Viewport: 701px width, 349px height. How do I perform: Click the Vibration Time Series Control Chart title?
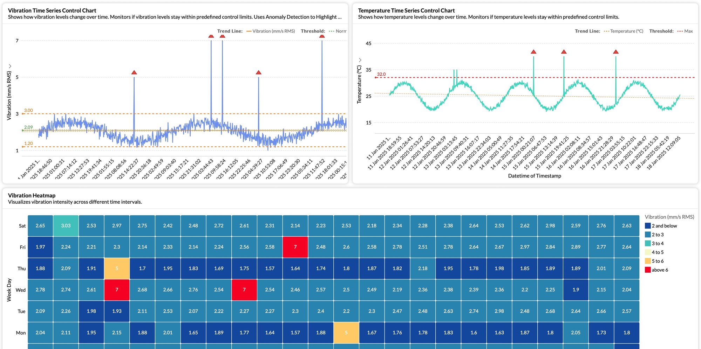[x=52, y=11]
